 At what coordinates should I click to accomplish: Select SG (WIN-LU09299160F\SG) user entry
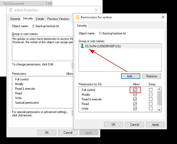click(103, 46)
